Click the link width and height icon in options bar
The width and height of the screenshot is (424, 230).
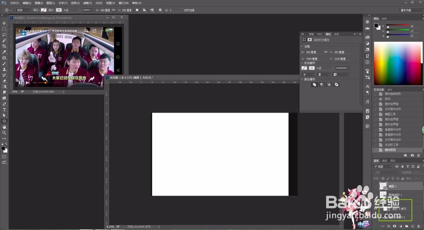[113, 10]
